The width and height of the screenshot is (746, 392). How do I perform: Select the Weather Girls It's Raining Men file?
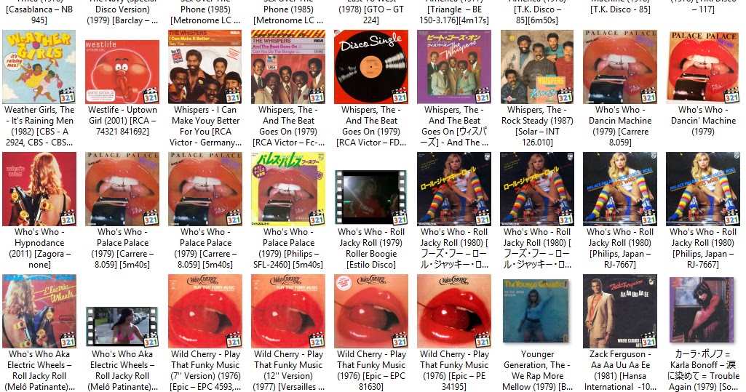39,66
